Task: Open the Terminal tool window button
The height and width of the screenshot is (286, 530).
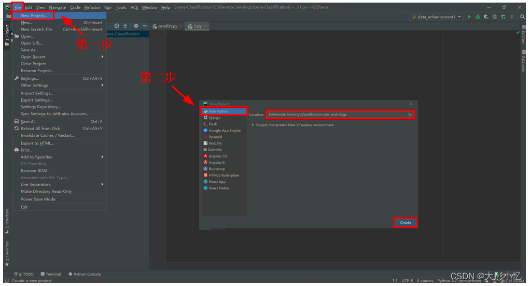Action: coord(51,274)
